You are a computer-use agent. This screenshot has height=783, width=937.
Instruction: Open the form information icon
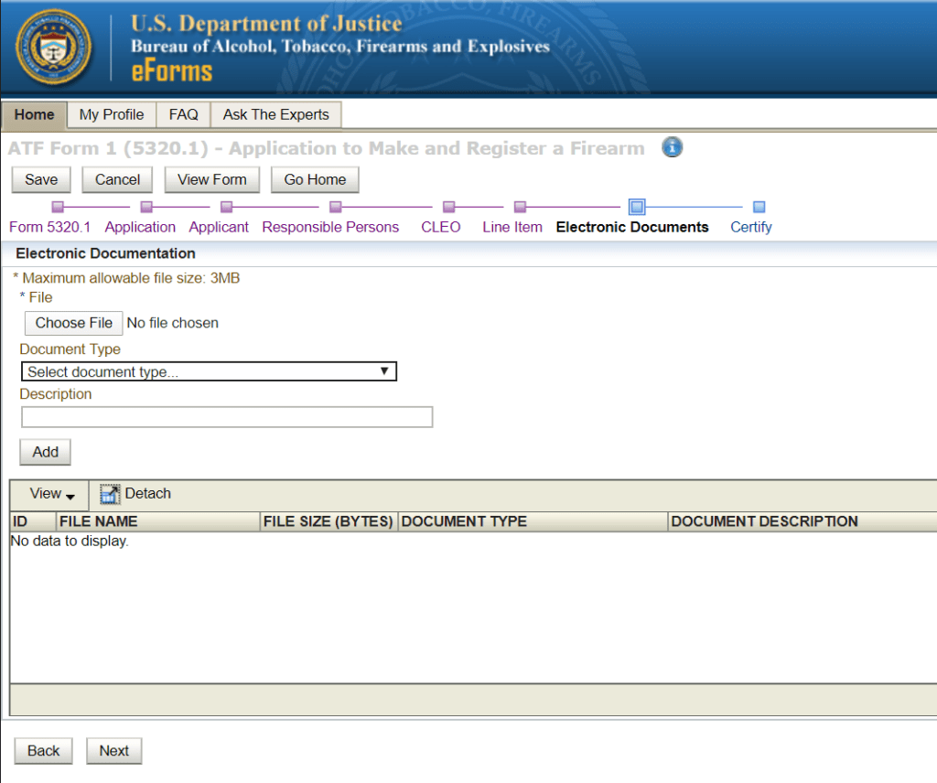672,147
